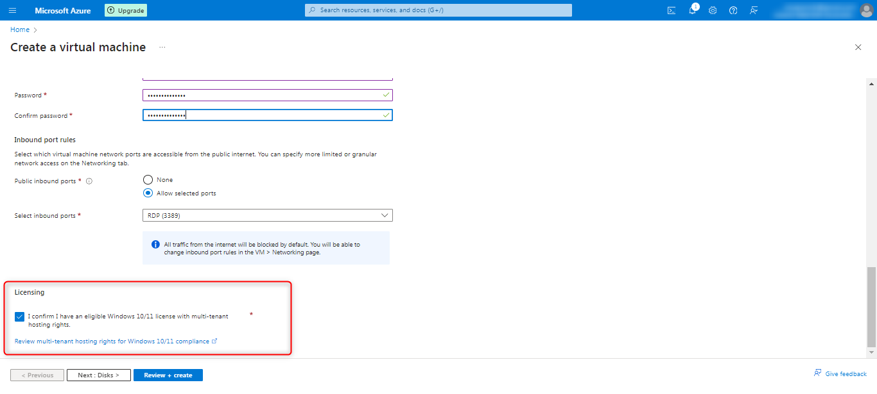Click the Previous button

[37, 375]
